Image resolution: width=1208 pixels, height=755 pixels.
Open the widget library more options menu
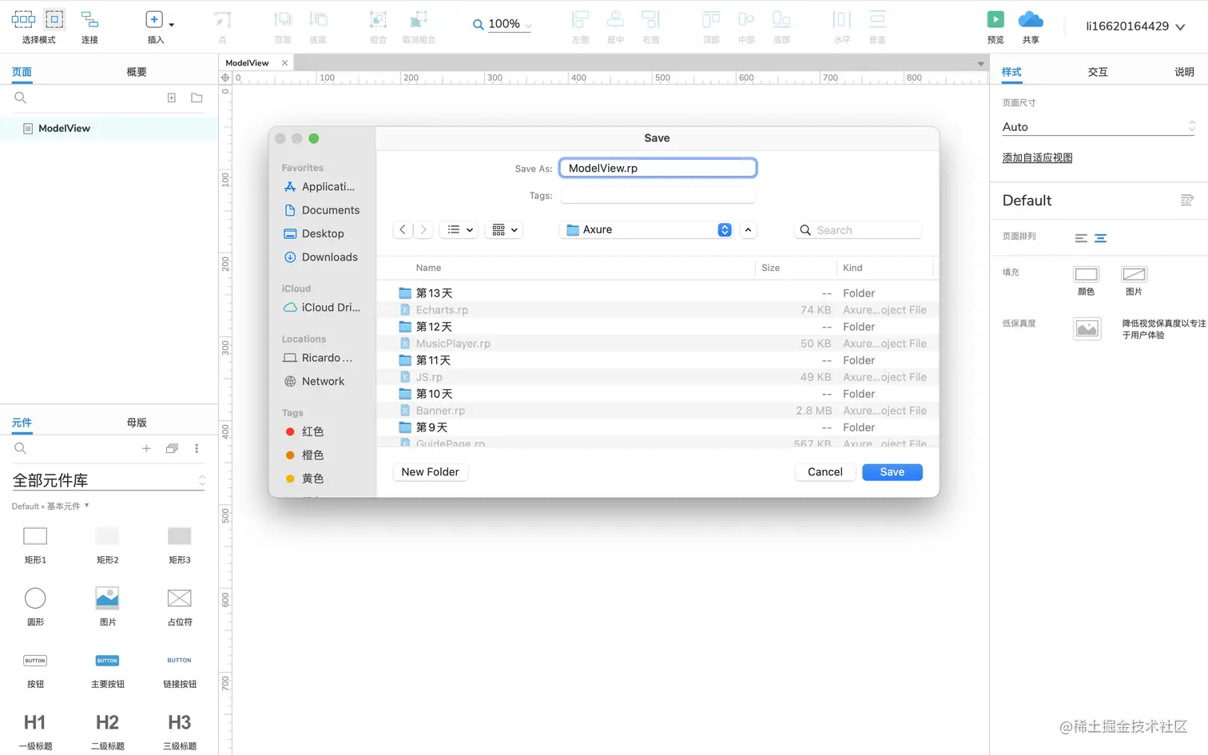(x=197, y=448)
